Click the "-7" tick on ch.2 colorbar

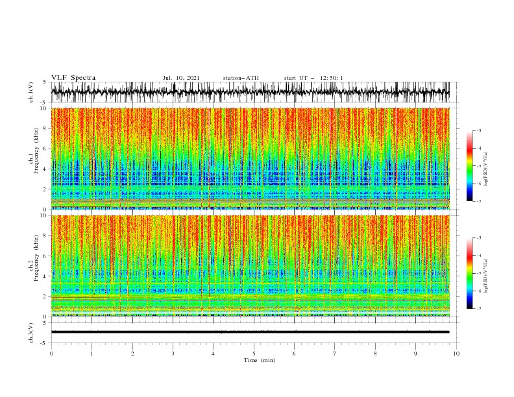pyautogui.click(x=478, y=308)
